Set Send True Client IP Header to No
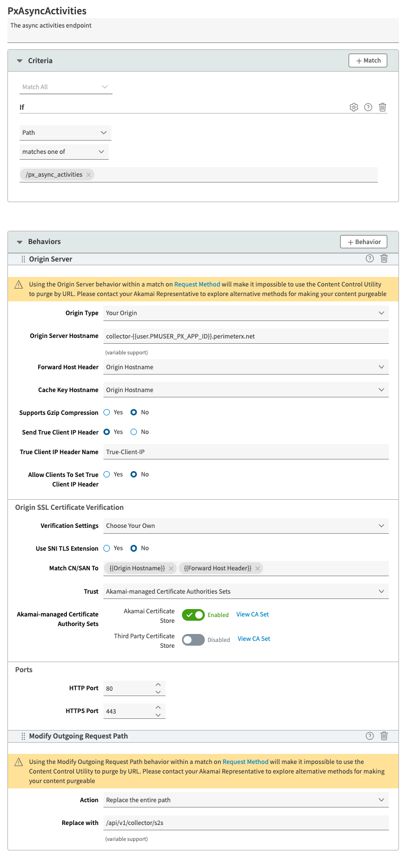 pos(134,432)
